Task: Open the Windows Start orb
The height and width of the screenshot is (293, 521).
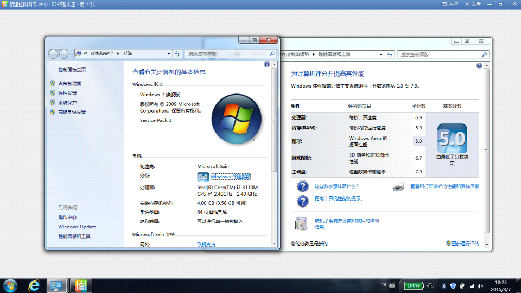Action: pyautogui.click(x=10, y=286)
